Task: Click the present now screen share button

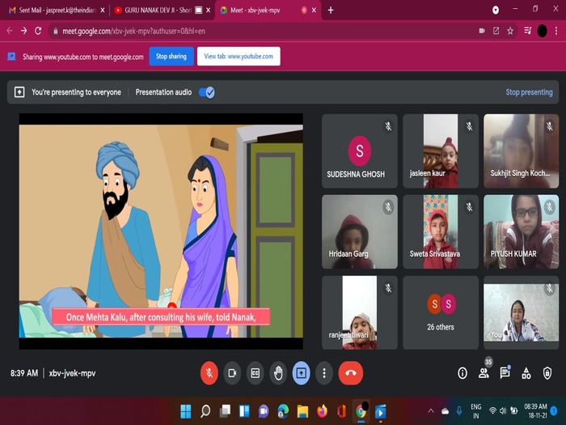Action: pyautogui.click(x=301, y=373)
